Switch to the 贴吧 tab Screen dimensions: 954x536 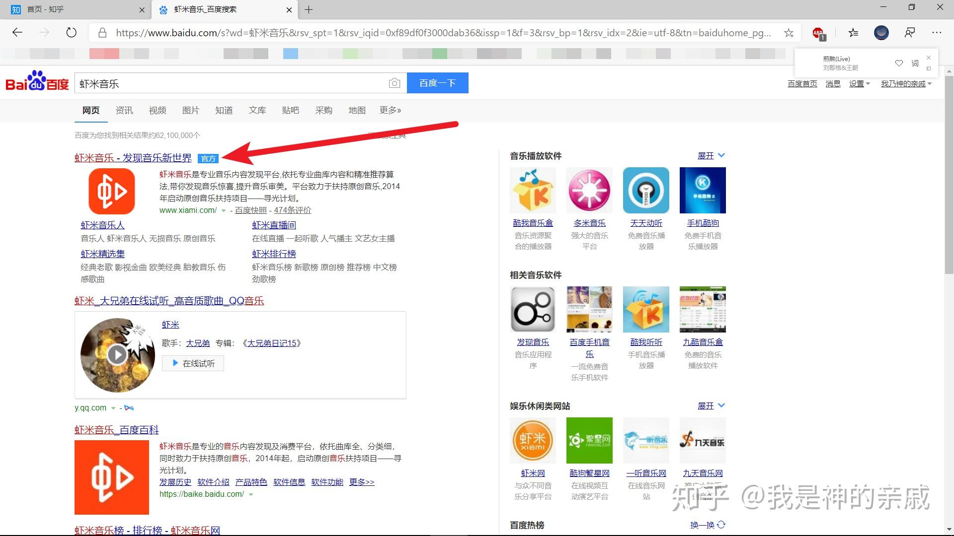[291, 110]
